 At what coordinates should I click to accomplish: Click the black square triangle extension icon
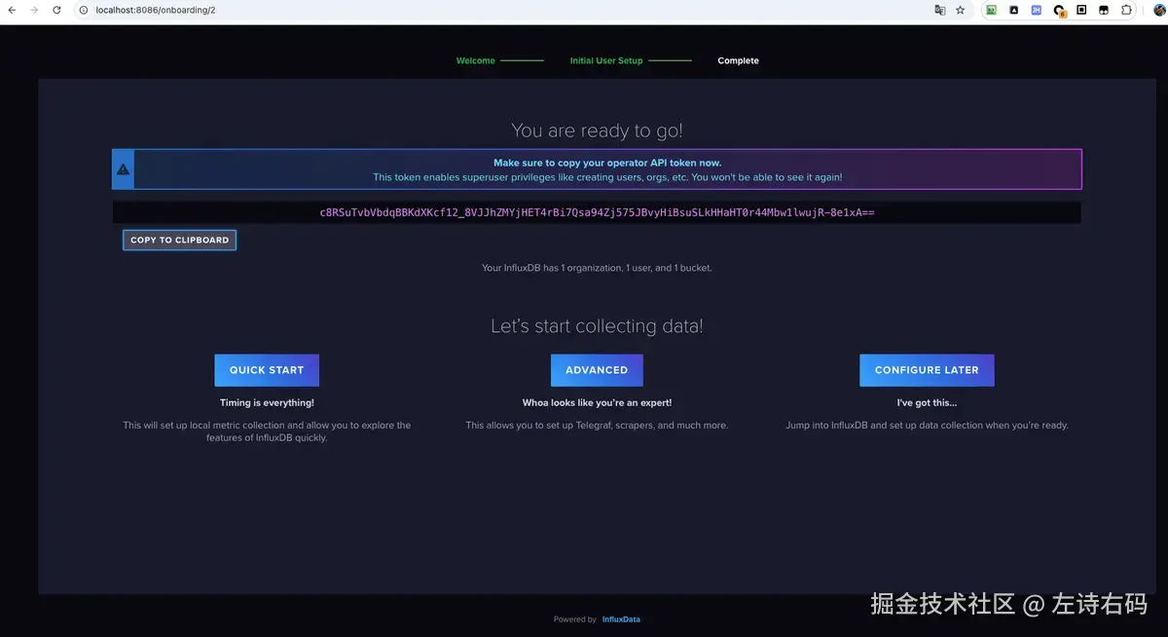(1013, 10)
